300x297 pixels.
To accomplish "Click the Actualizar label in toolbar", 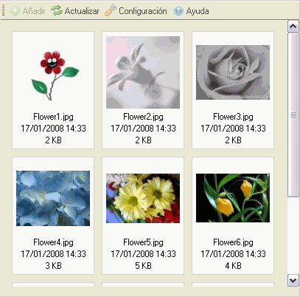I will [x=82, y=11].
